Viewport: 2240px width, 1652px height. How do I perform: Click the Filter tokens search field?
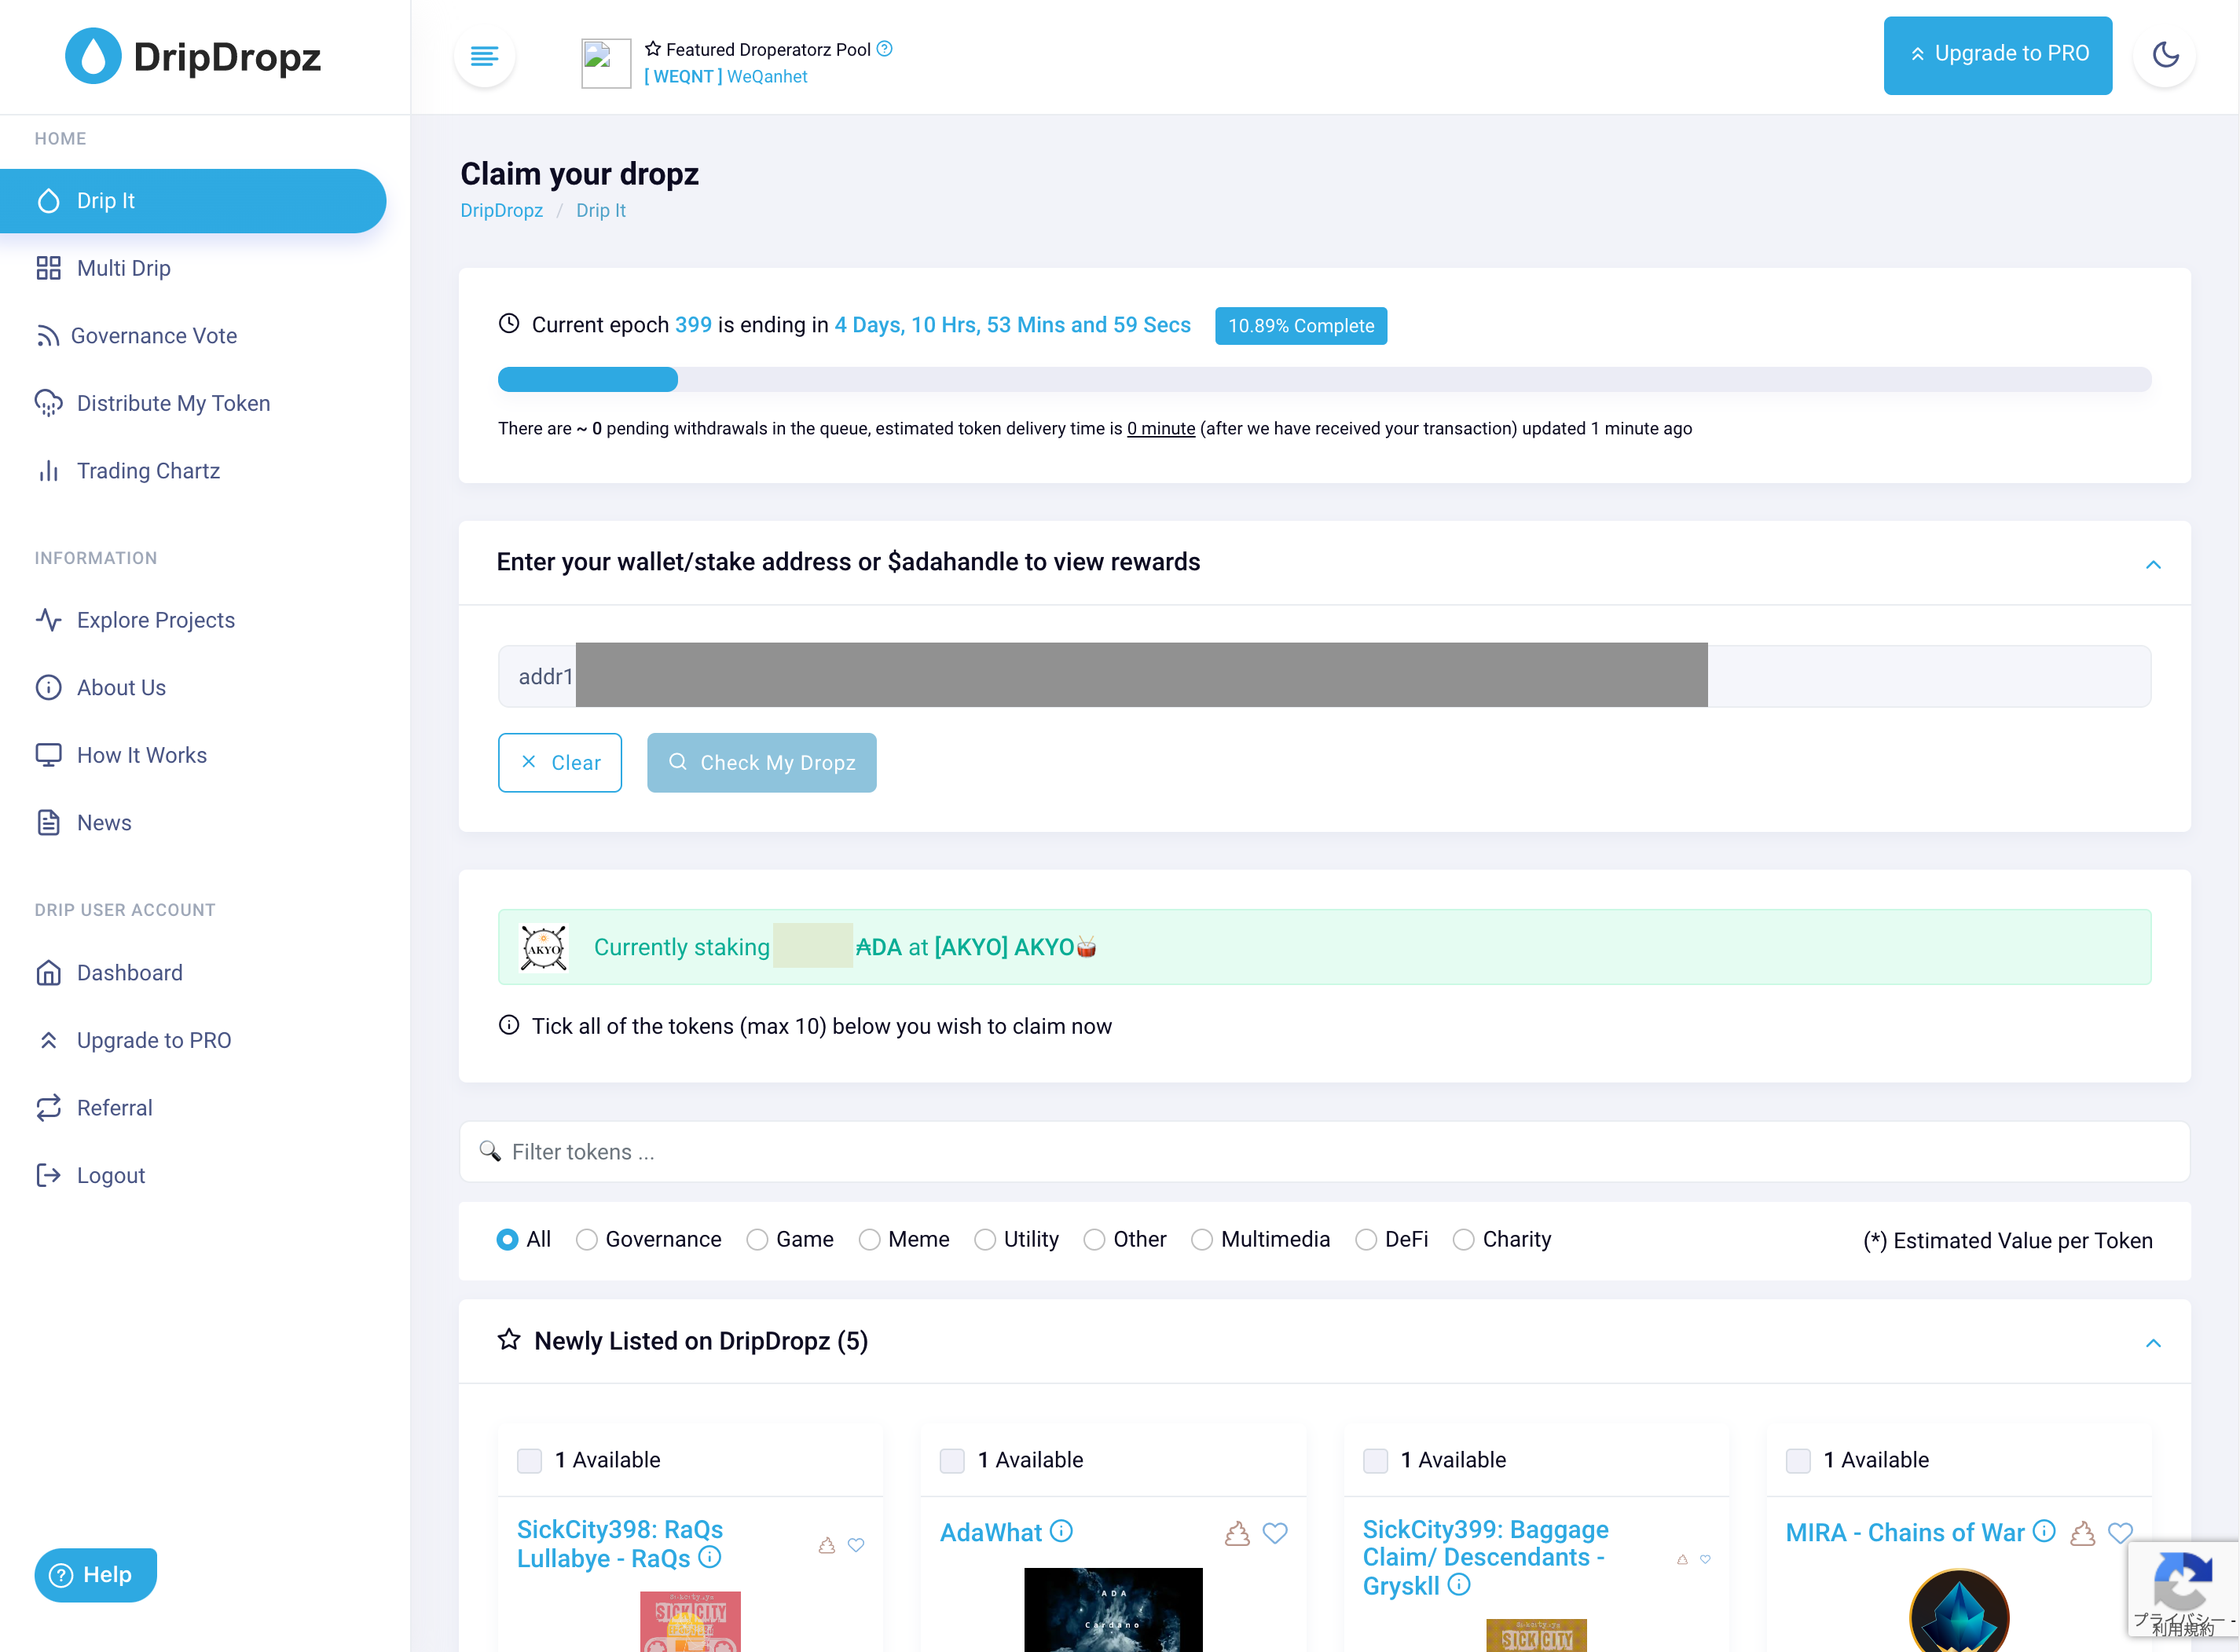tap(1324, 1151)
